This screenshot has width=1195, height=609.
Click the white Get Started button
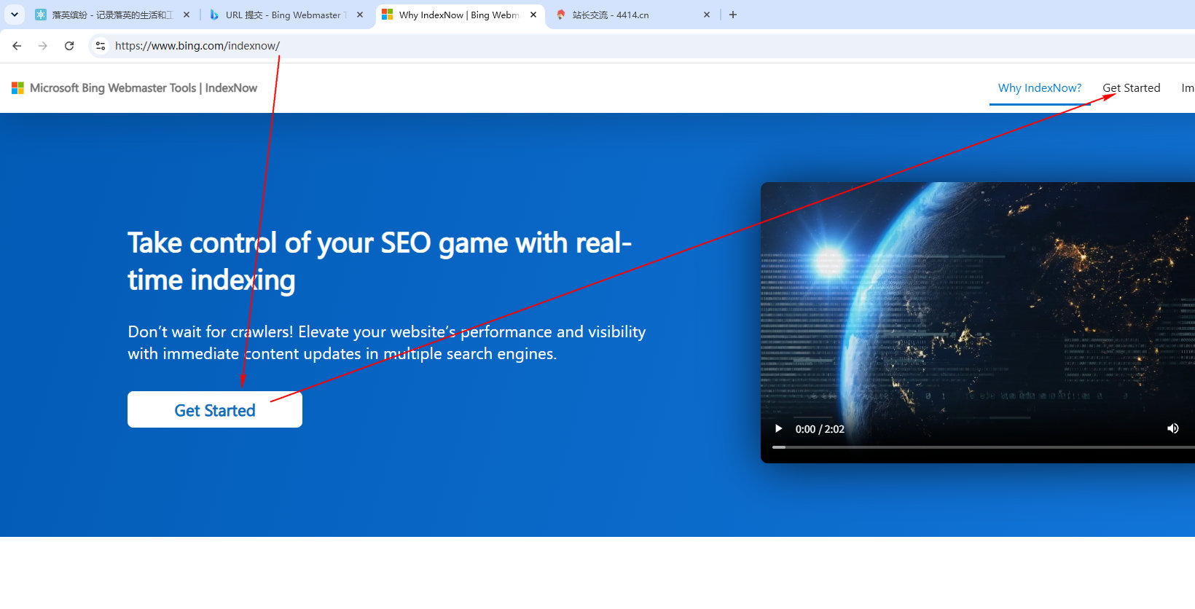(x=215, y=410)
